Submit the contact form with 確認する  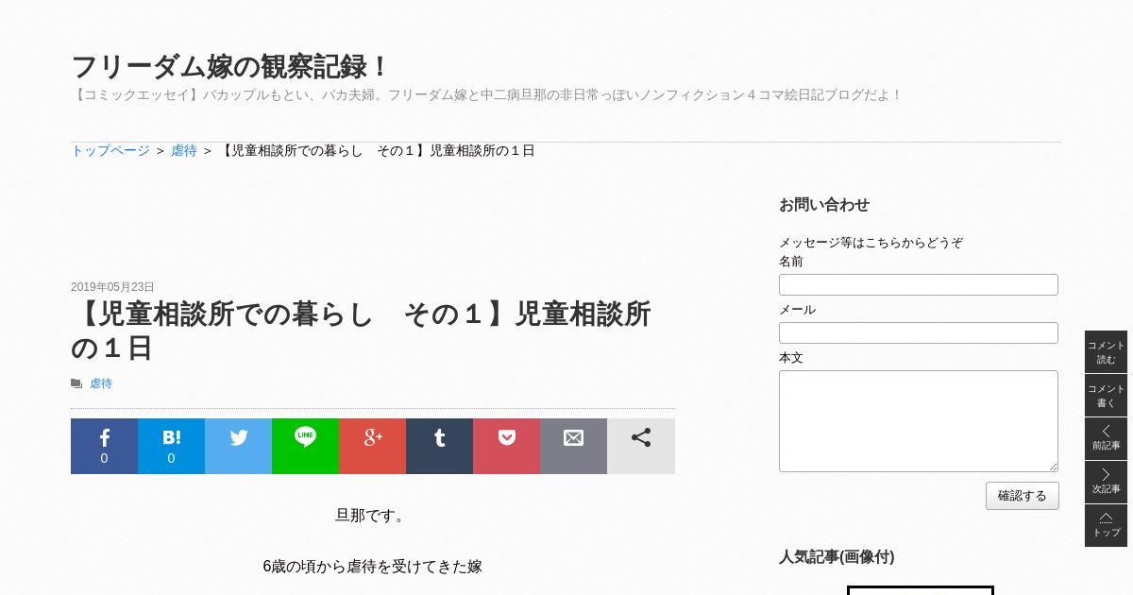tap(1023, 496)
